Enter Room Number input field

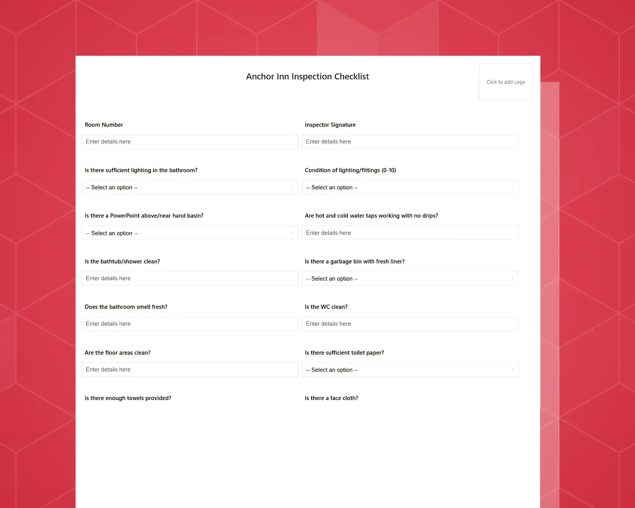pyautogui.click(x=189, y=141)
